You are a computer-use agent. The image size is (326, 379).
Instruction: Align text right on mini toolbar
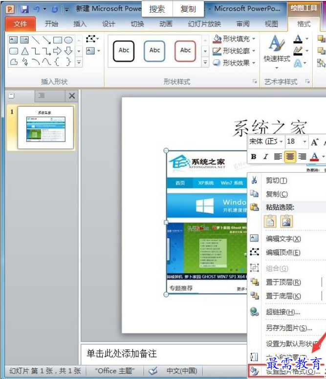click(x=302, y=157)
